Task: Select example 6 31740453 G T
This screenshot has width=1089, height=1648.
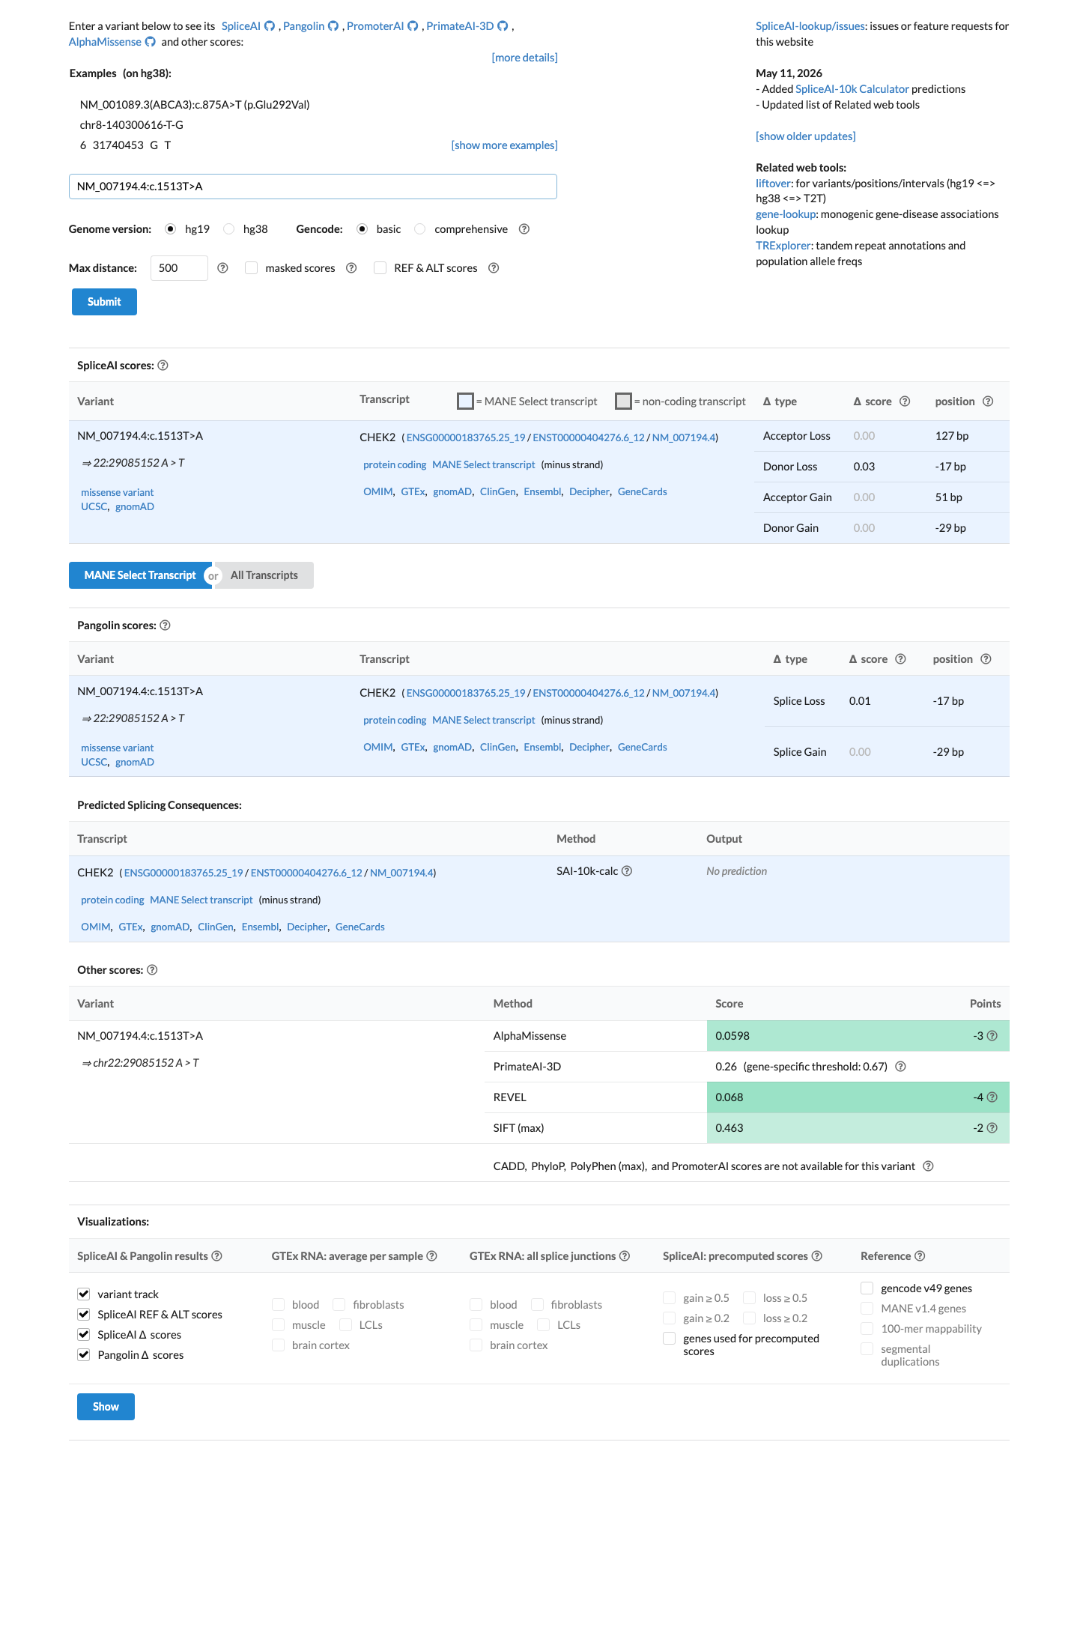Action: tap(125, 145)
